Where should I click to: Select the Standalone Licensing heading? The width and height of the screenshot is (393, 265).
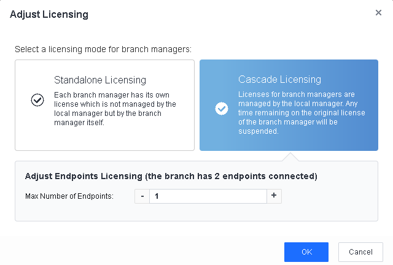coord(100,80)
